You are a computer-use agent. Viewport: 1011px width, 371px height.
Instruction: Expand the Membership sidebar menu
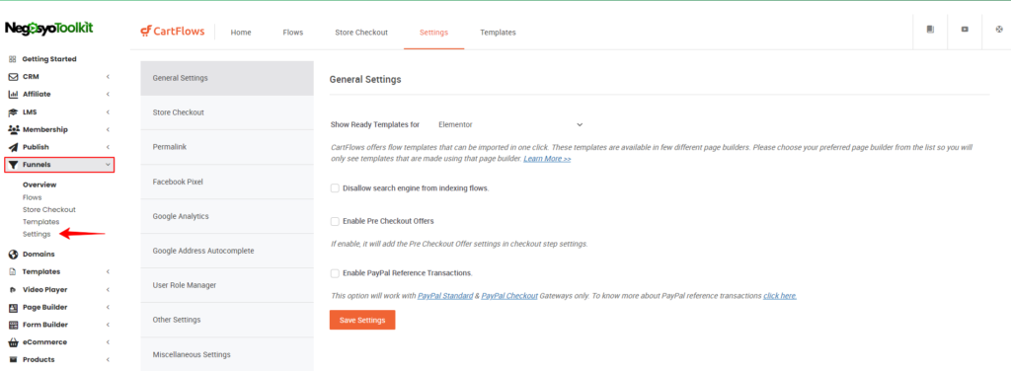(109, 129)
